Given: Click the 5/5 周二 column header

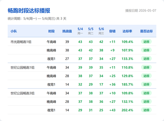Looking at the screenshot, I should tap(91, 31).
